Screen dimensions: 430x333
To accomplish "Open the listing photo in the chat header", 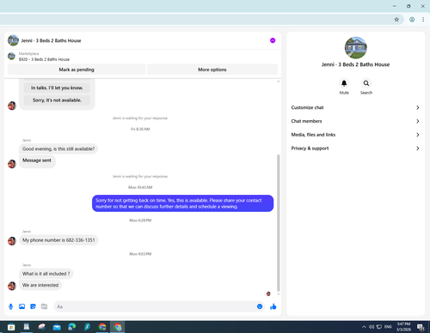I will [13, 40].
